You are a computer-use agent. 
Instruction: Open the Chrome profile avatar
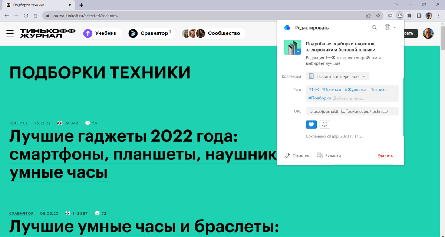429,16
